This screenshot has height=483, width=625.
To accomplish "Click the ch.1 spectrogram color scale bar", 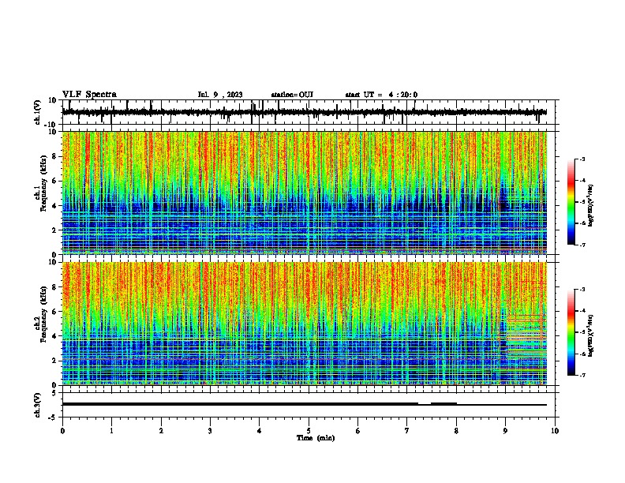I will (571, 202).
